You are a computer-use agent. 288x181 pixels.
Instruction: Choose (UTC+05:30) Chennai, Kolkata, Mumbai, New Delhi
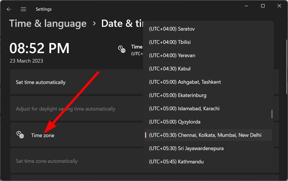pos(205,135)
